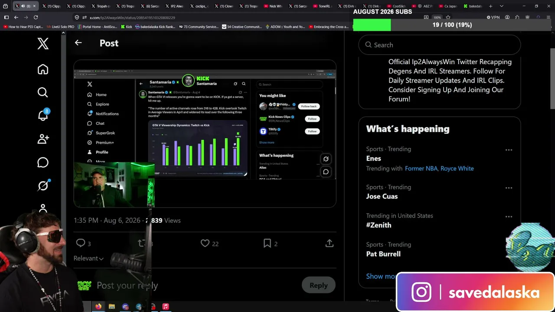Switch to the Nick Wh YouTube tab

[x=272, y=6]
